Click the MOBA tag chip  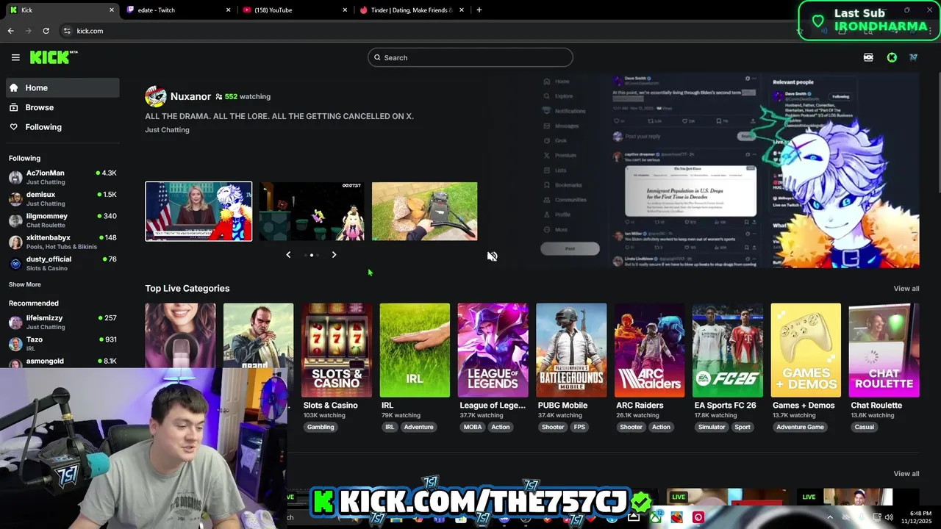[473, 427]
